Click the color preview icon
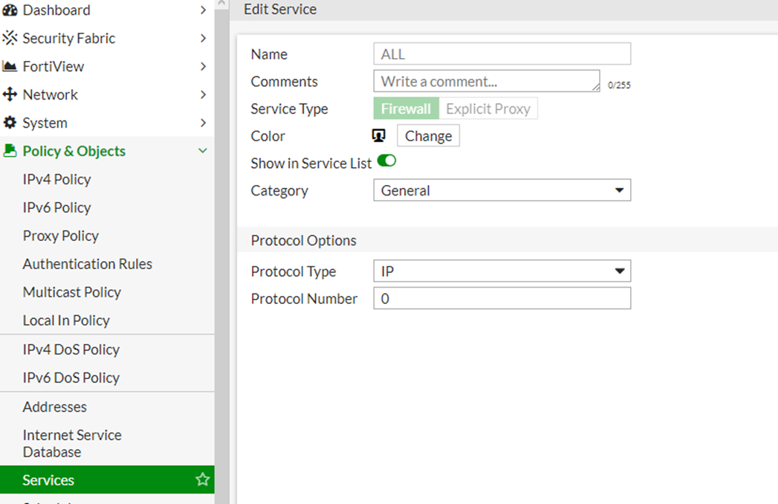 click(379, 136)
